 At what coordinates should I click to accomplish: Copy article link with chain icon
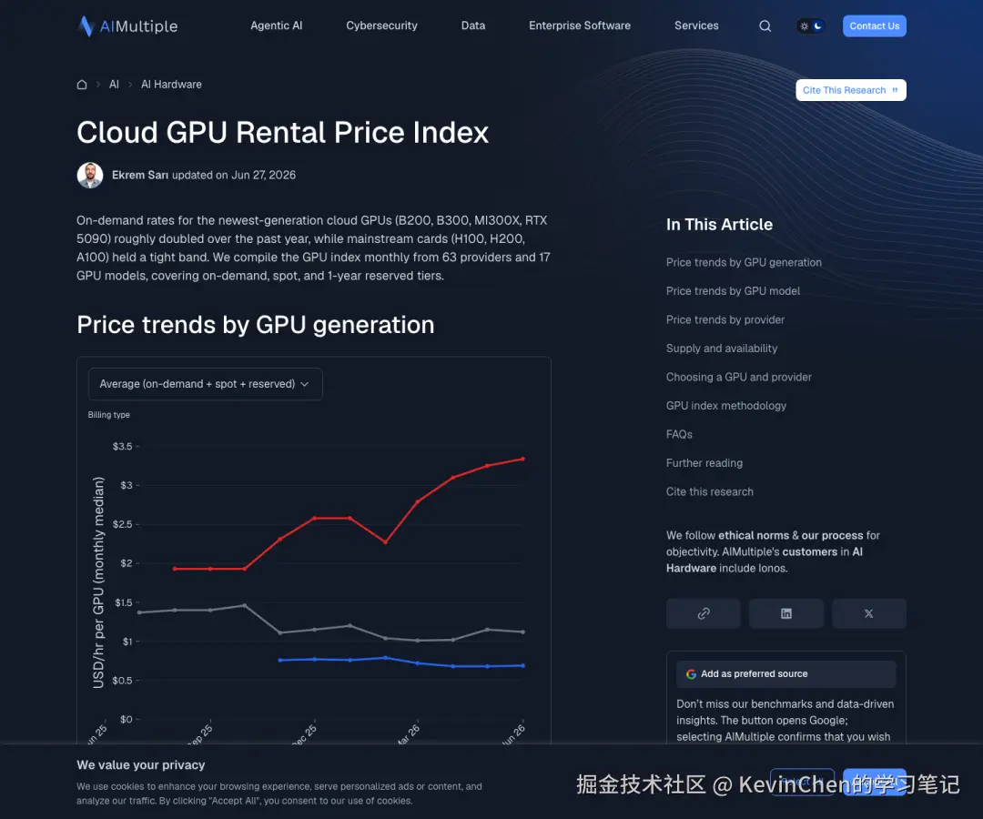[704, 613]
